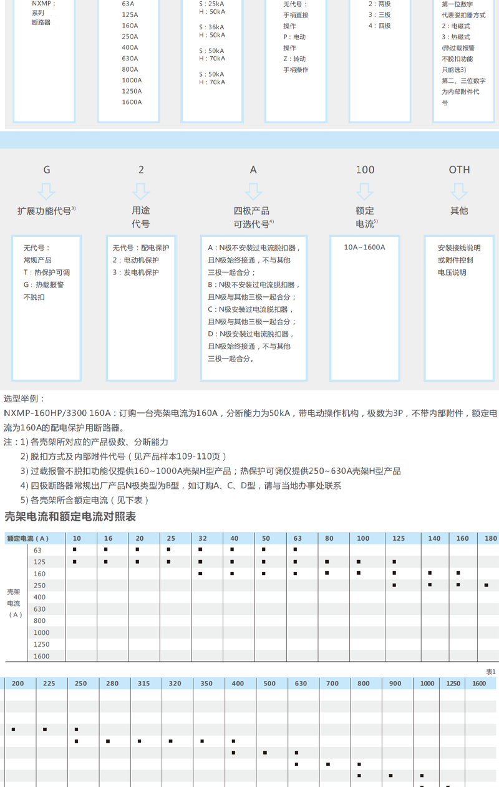The height and width of the screenshot is (787, 499).
Task: Click the down arrow below code G
Action: [x=47, y=191]
